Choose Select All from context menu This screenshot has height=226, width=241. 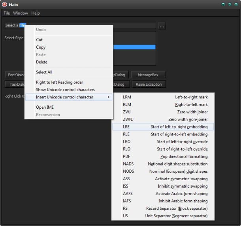coord(44,72)
